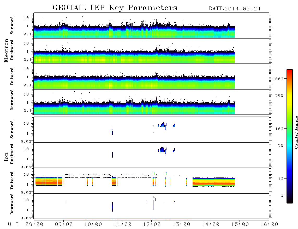Click the 11:00 time tick label
The width and height of the screenshot is (298, 229).
123,224
